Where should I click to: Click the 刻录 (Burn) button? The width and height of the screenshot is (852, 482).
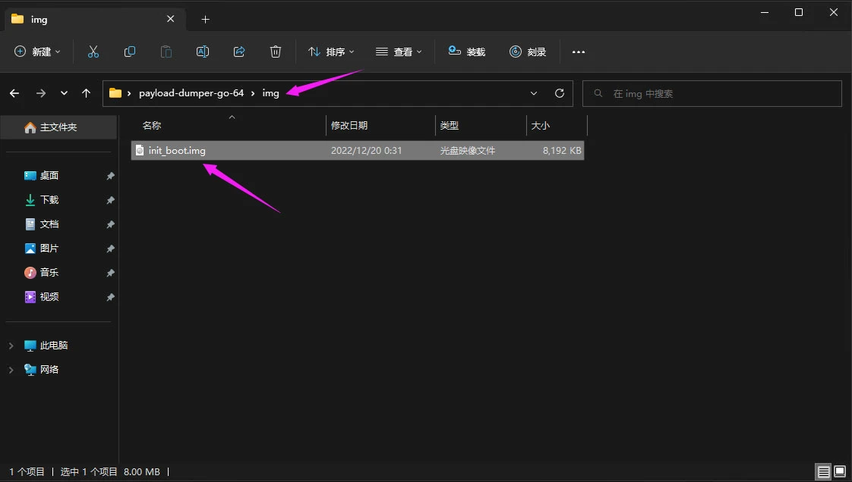(x=528, y=52)
